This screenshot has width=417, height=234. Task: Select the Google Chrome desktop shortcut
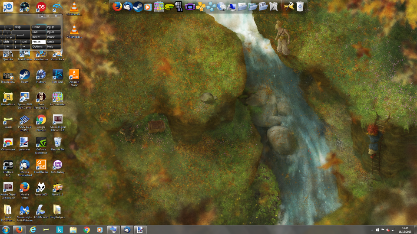[x=41, y=123]
